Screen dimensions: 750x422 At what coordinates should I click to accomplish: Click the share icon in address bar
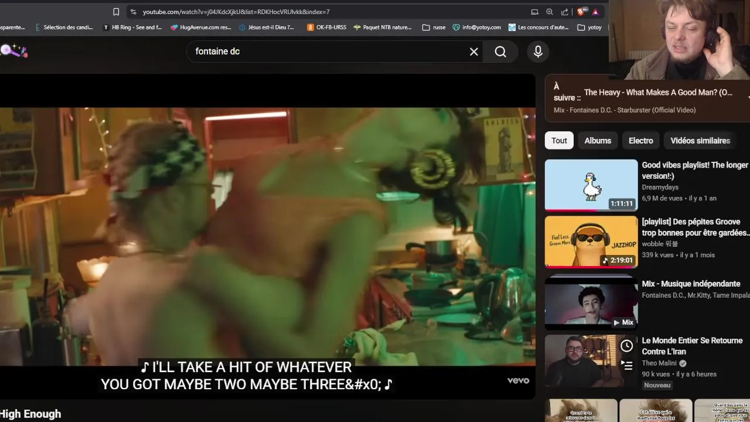[x=565, y=12]
